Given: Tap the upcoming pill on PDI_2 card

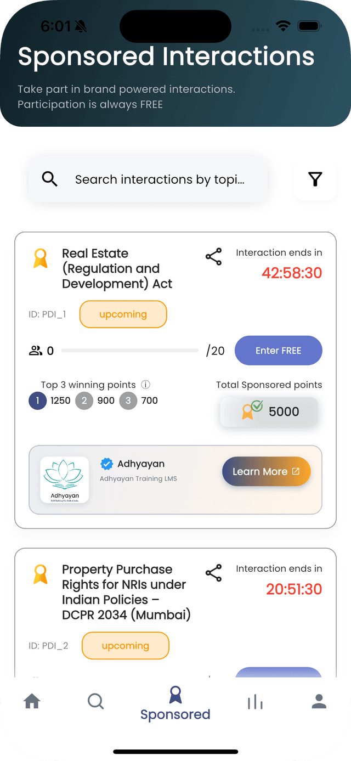Looking at the screenshot, I should click(125, 645).
